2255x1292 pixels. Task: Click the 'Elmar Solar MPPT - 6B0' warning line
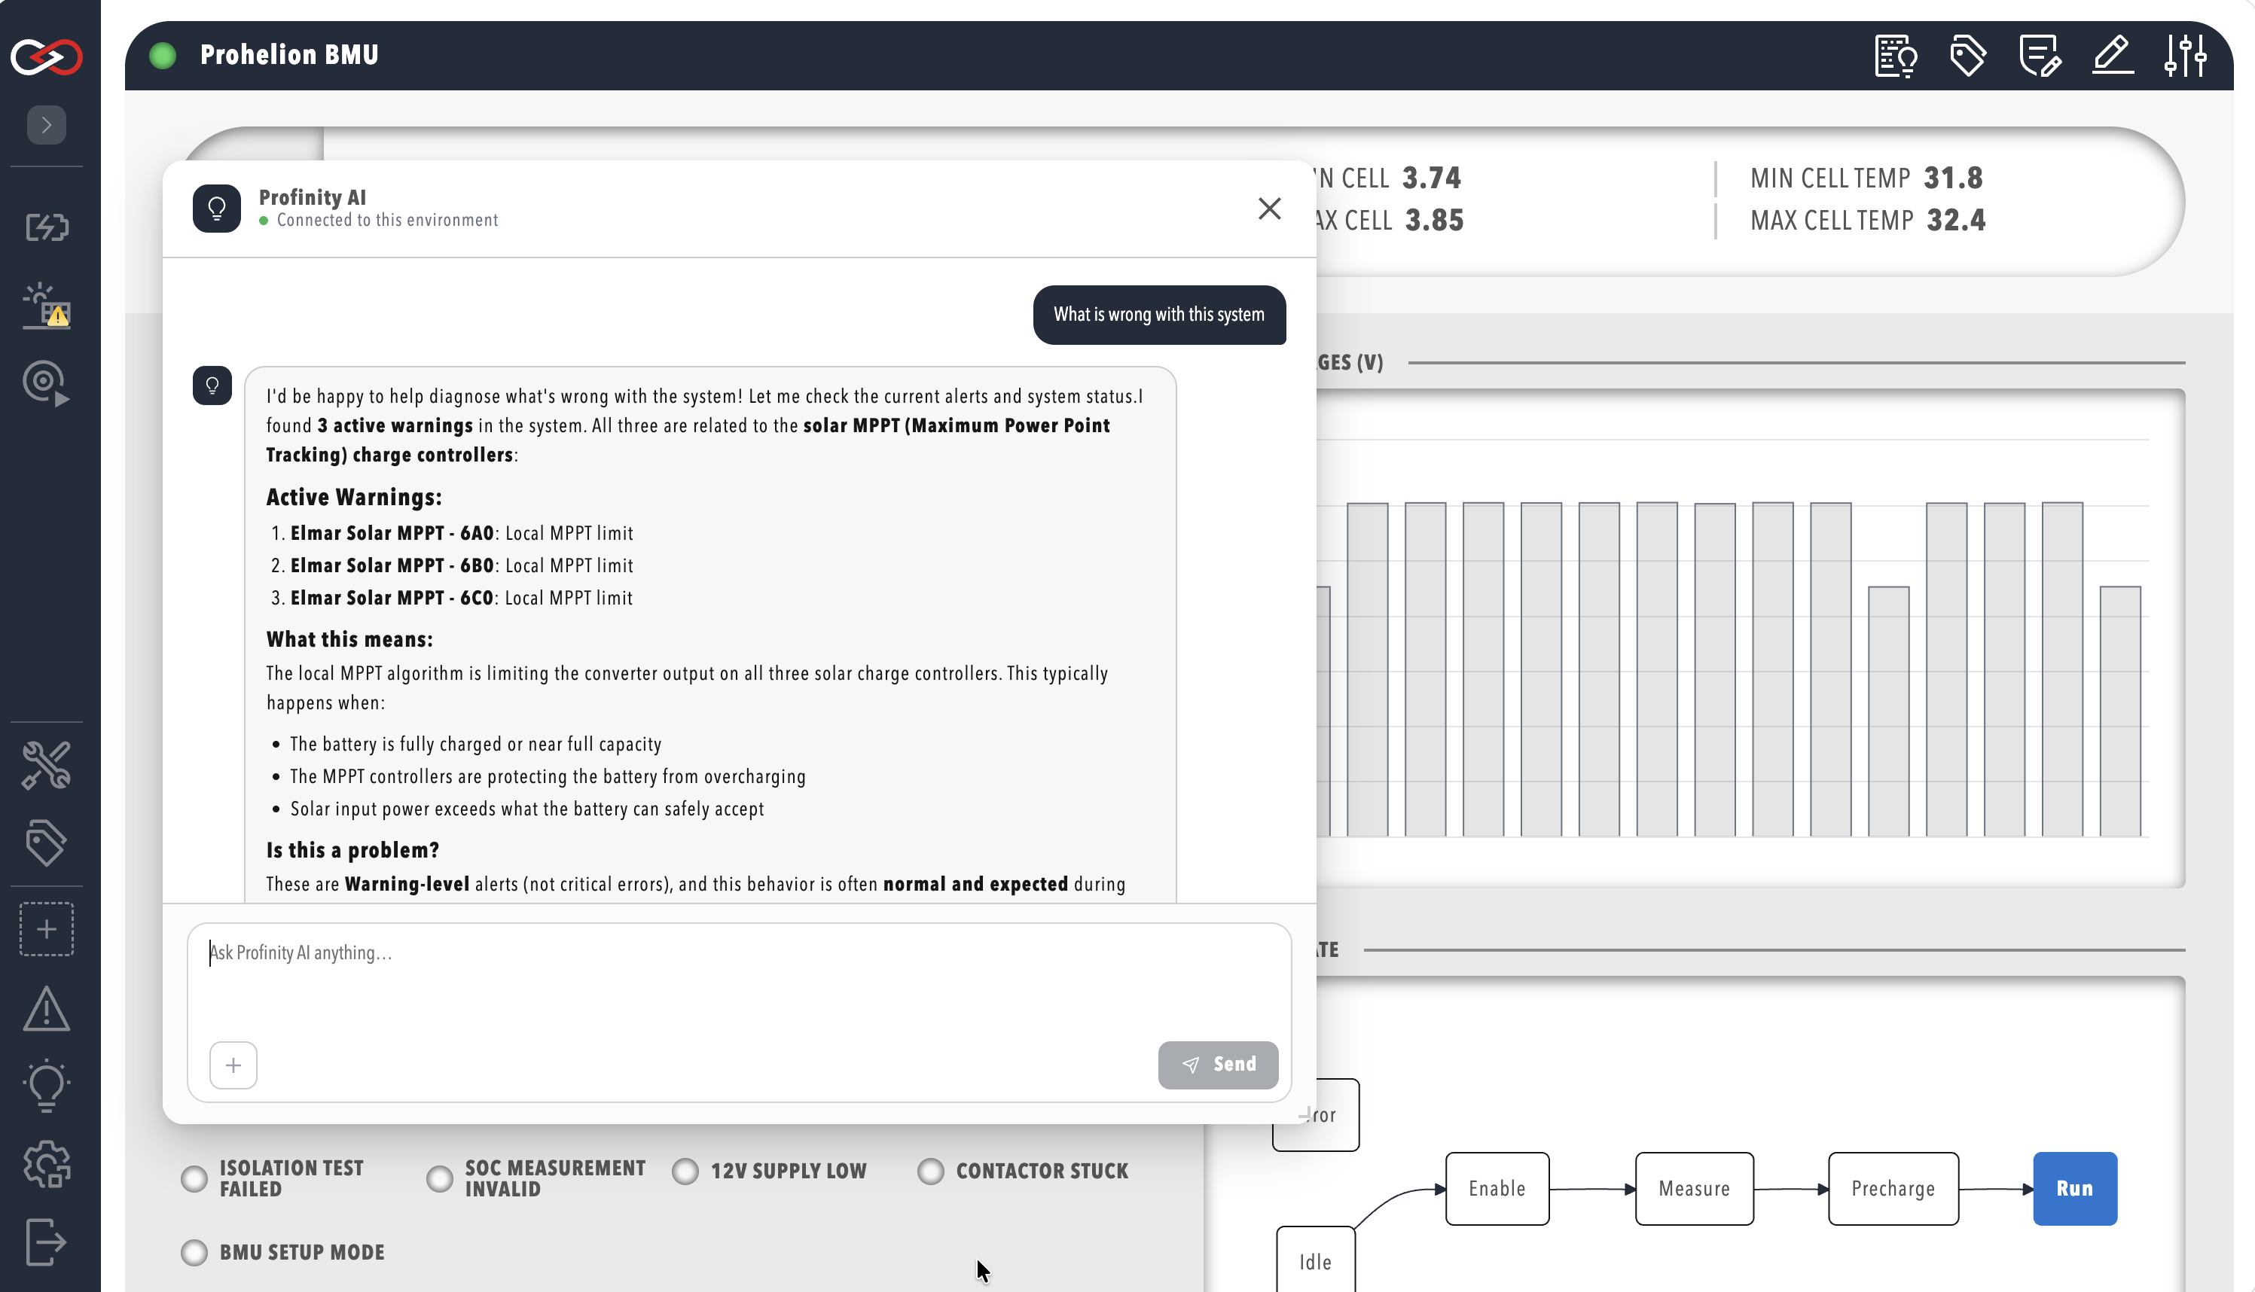pyautogui.click(x=462, y=566)
